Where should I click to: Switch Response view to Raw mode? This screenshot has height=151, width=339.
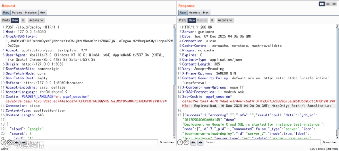tap(191, 20)
